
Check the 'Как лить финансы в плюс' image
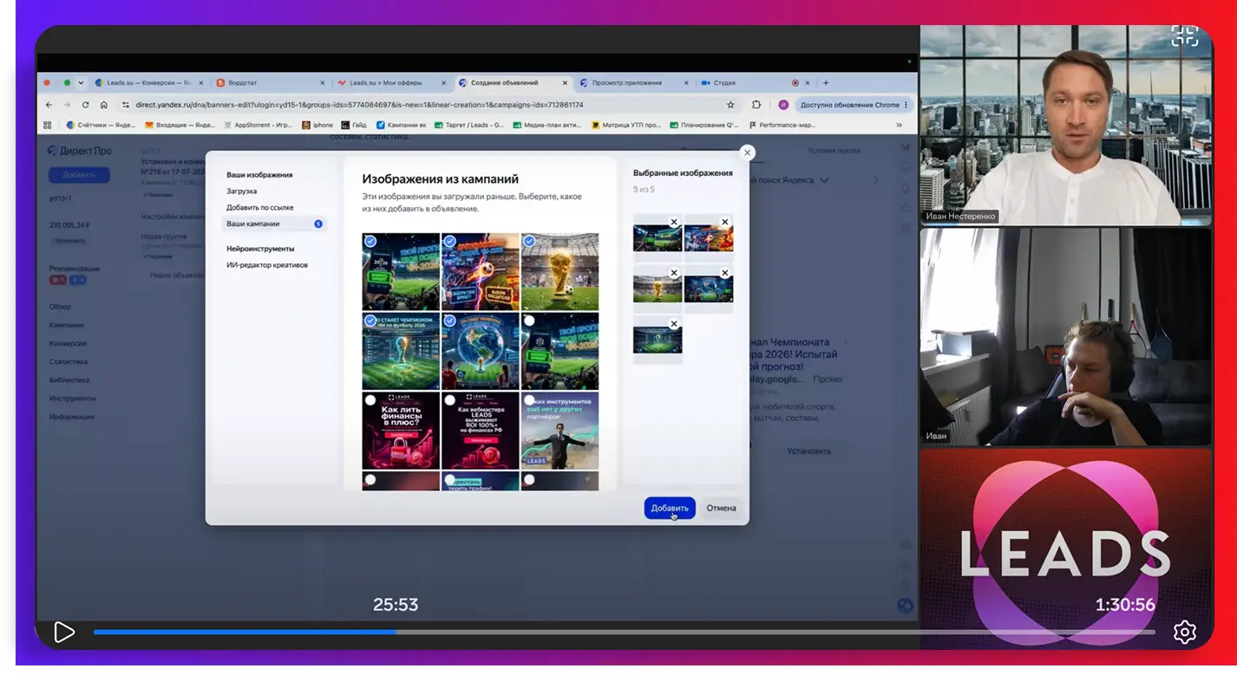tap(370, 400)
